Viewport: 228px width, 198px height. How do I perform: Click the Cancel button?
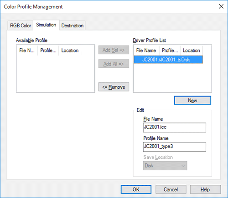[x=171, y=189]
